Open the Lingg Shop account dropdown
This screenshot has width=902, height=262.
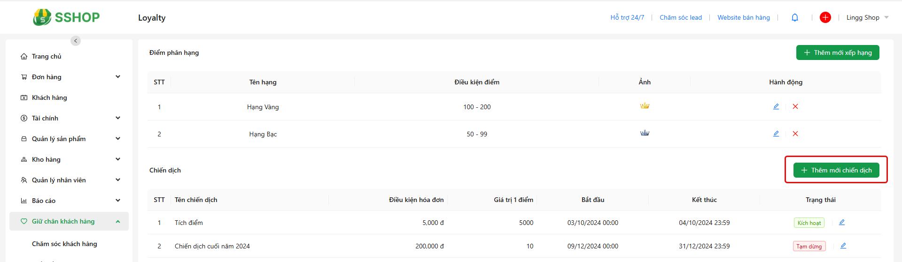[867, 17]
